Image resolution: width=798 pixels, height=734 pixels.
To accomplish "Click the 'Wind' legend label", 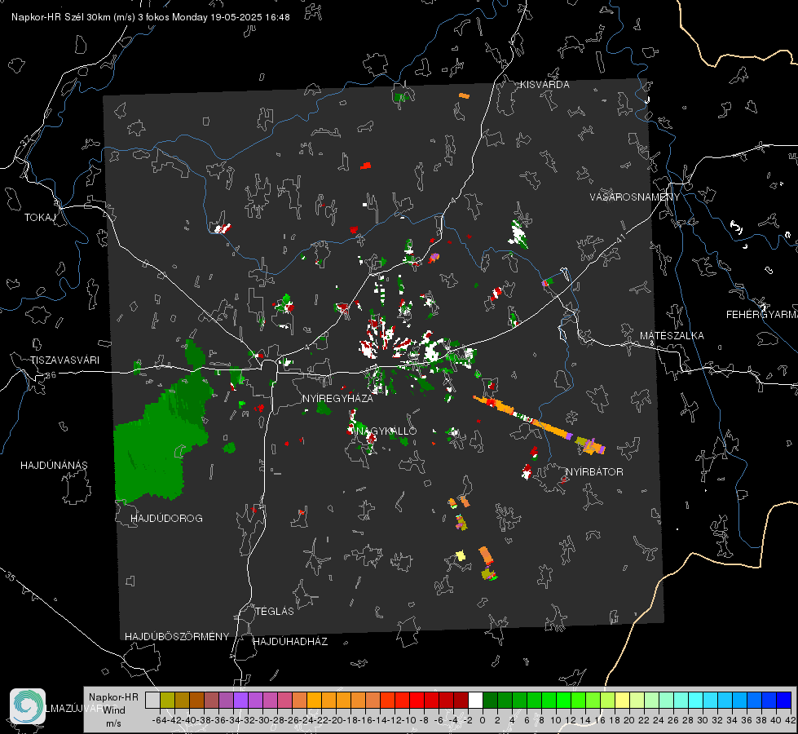I will (114, 710).
